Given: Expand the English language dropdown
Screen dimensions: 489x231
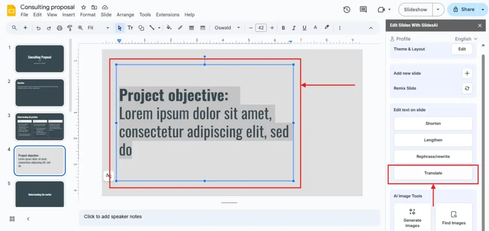Looking at the screenshot, I should pos(466,39).
